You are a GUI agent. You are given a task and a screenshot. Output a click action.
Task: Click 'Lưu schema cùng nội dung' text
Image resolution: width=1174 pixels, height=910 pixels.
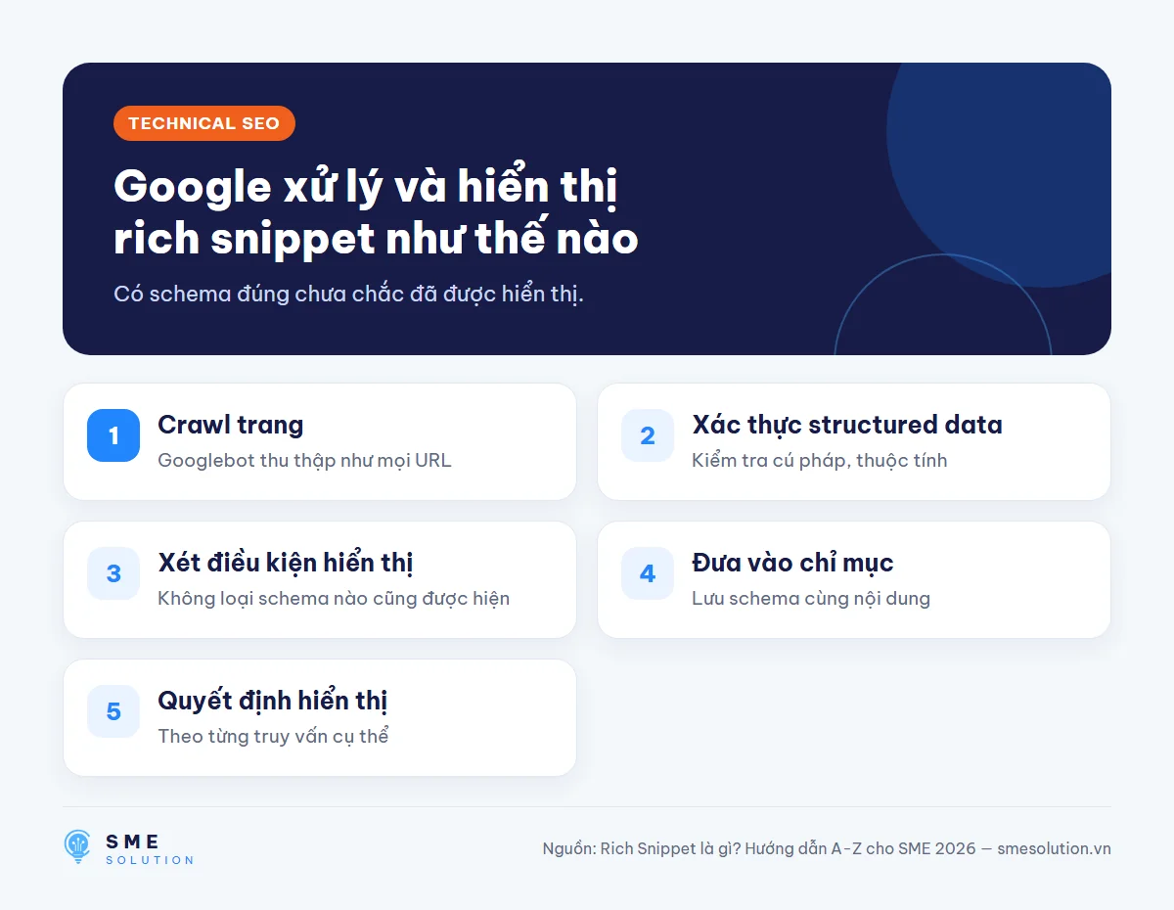point(811,598)
